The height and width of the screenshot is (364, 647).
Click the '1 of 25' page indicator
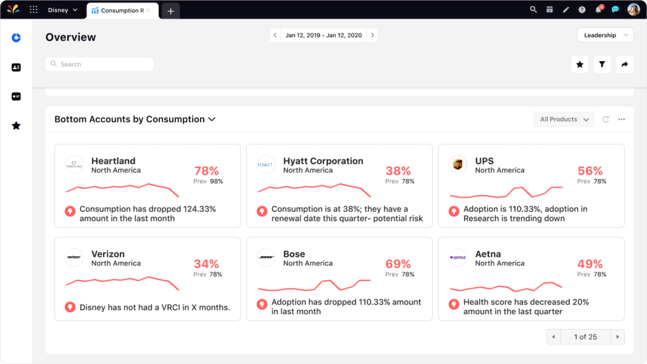tap(585, 337)
